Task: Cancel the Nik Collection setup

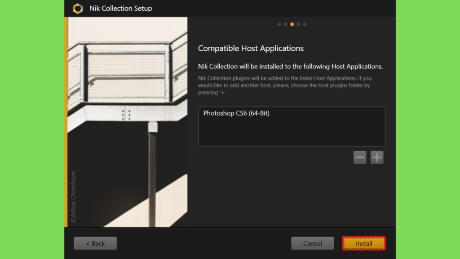Action: click(313, 243)
